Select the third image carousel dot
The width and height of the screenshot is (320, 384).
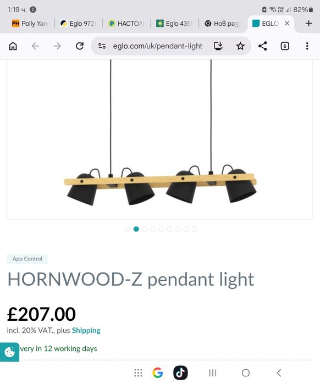point(145,229)
